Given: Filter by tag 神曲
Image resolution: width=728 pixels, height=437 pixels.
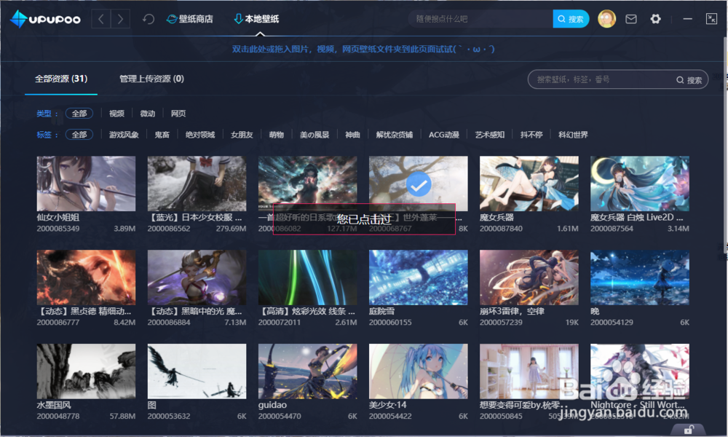Looking at the screenshot, I should pos(352,135).
